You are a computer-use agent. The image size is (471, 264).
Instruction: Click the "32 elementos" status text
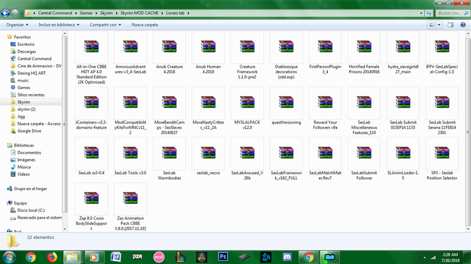pyautogui.click(x=41, y=237)
